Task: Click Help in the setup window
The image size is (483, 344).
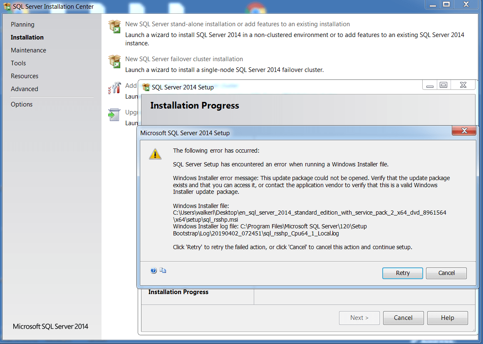Action: point(447,317)
